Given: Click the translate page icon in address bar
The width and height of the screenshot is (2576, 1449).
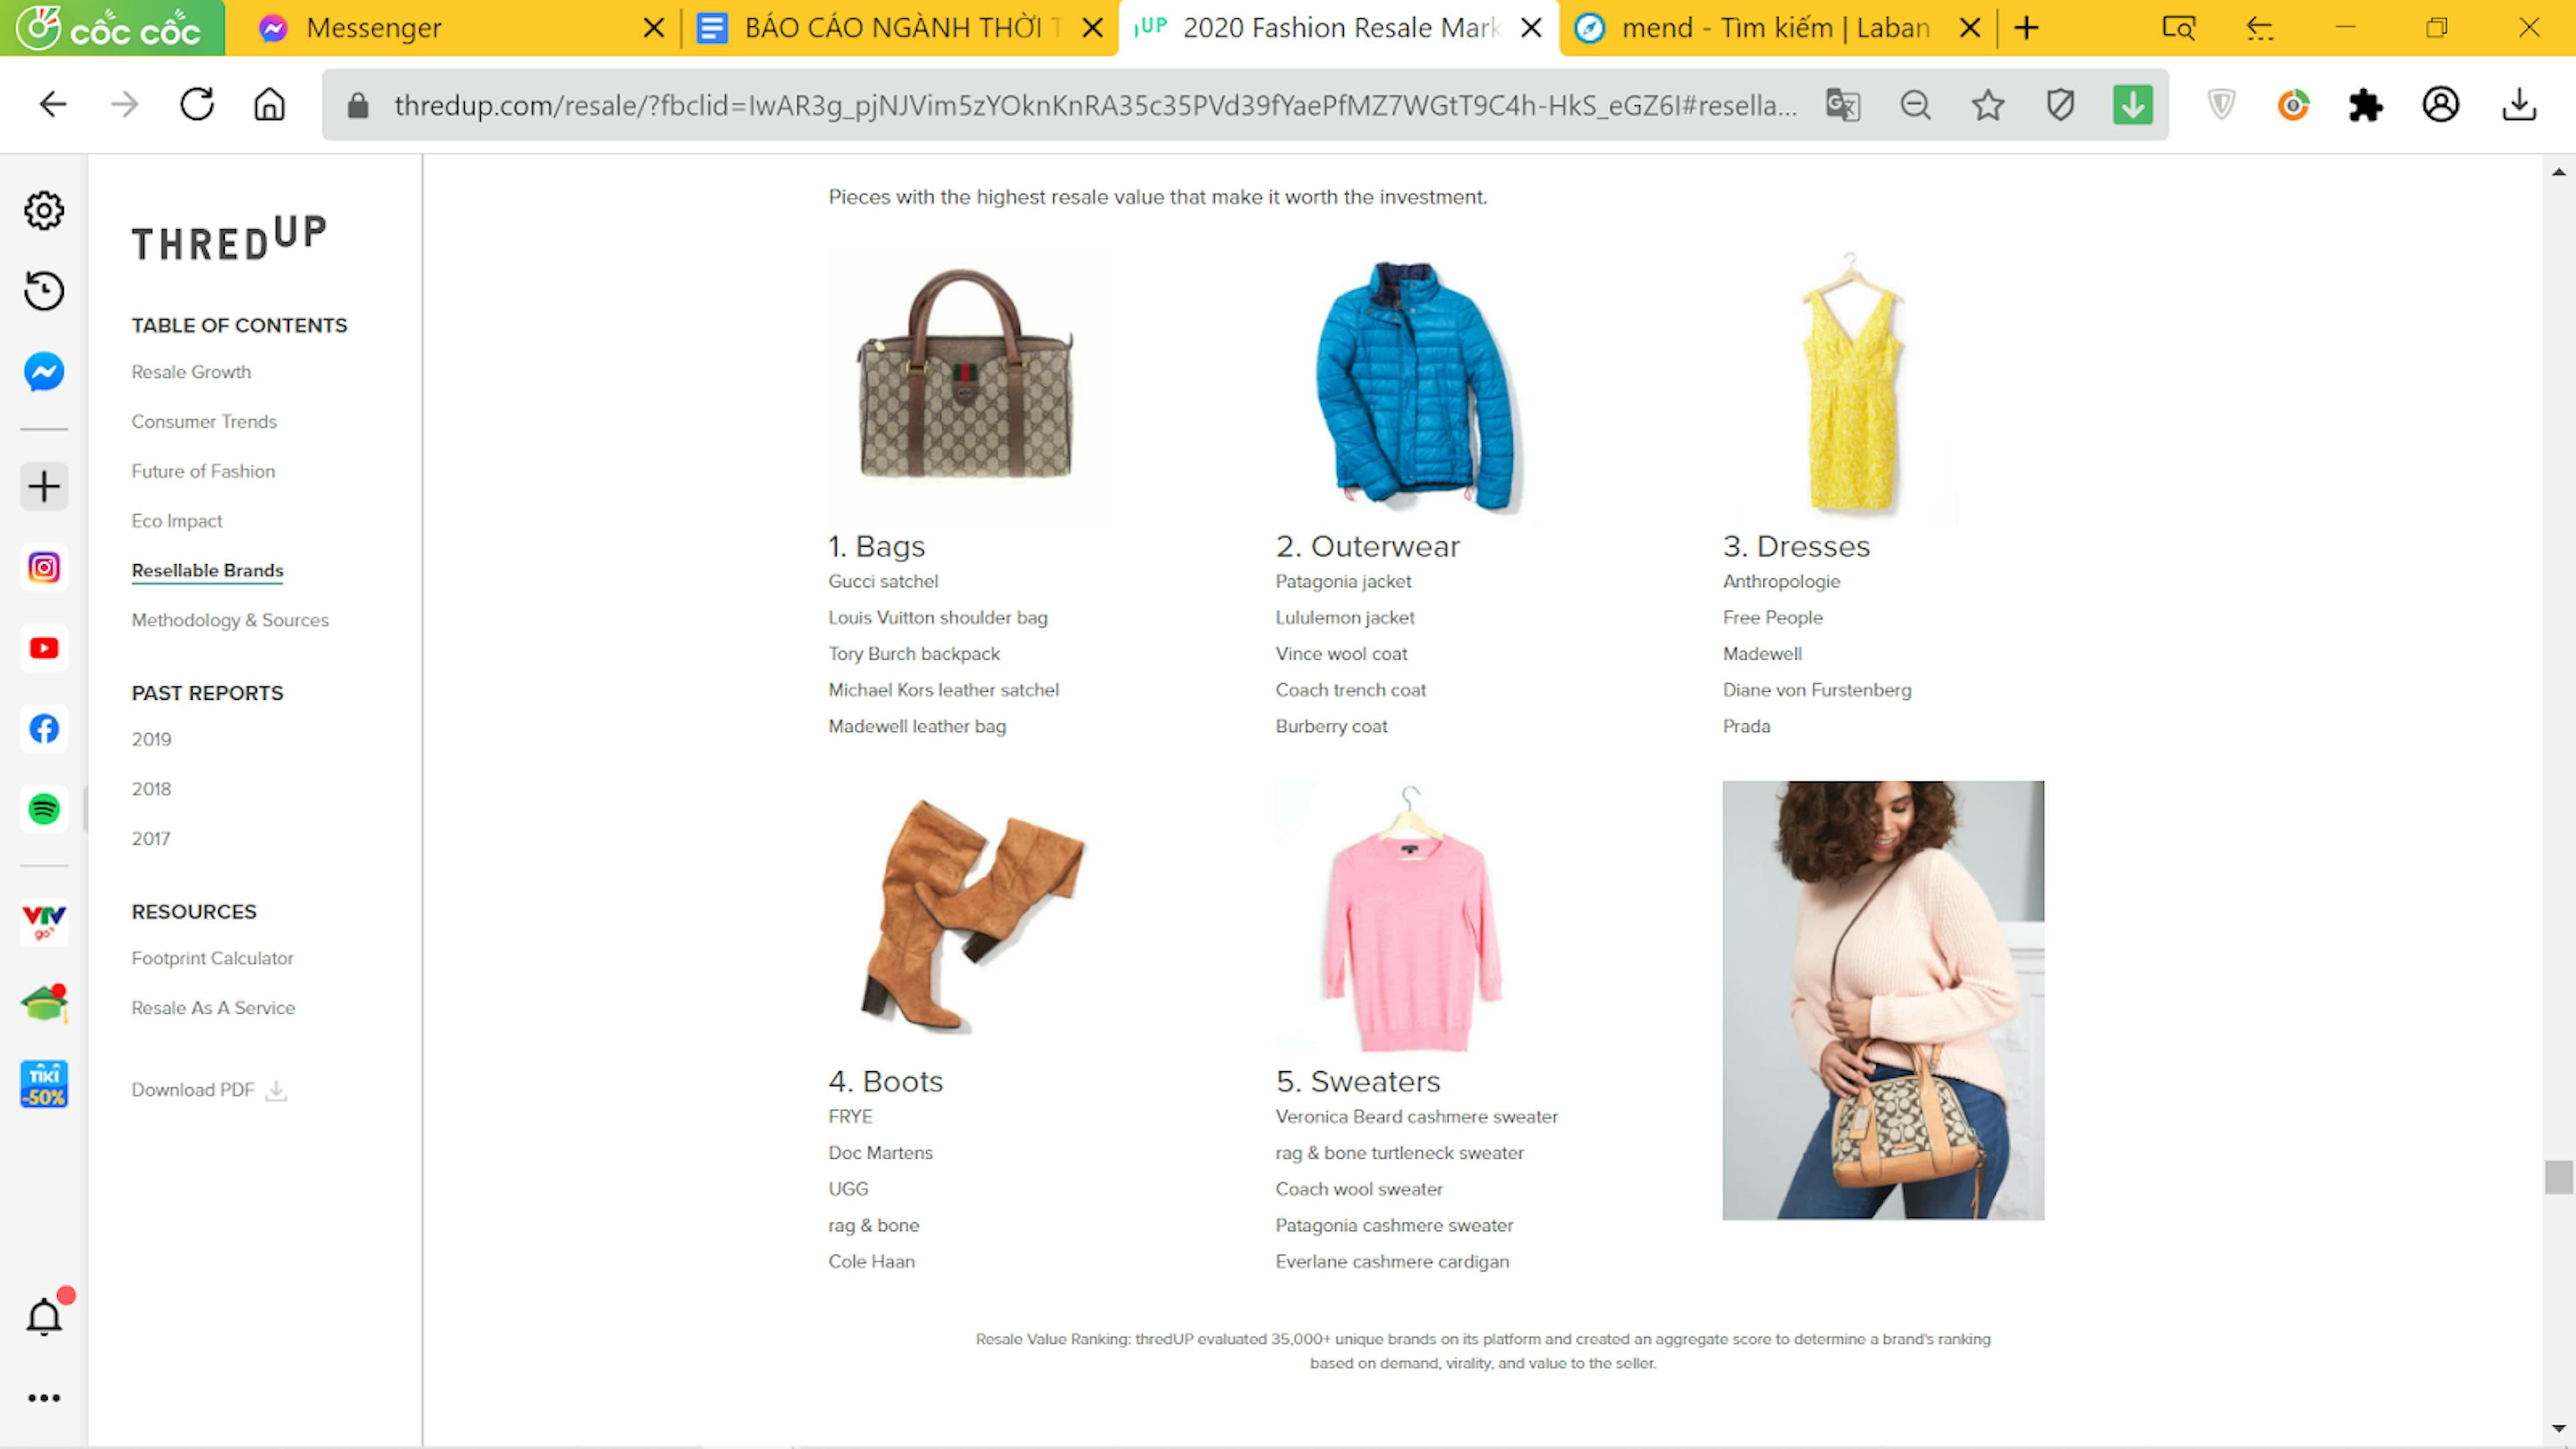Looking at the screenshot, I should pyautogui.click(x=1843, y=105).
